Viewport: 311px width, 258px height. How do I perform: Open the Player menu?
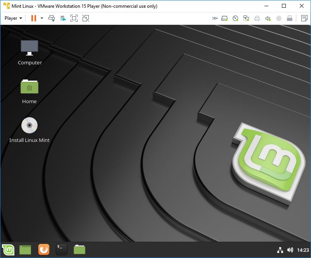13,18
